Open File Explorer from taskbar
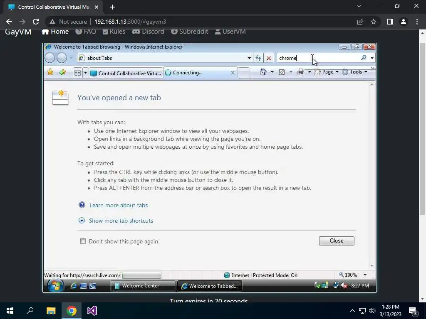This screenshot has width=426, height=319. pyautogui.click(x=51, y=311)
